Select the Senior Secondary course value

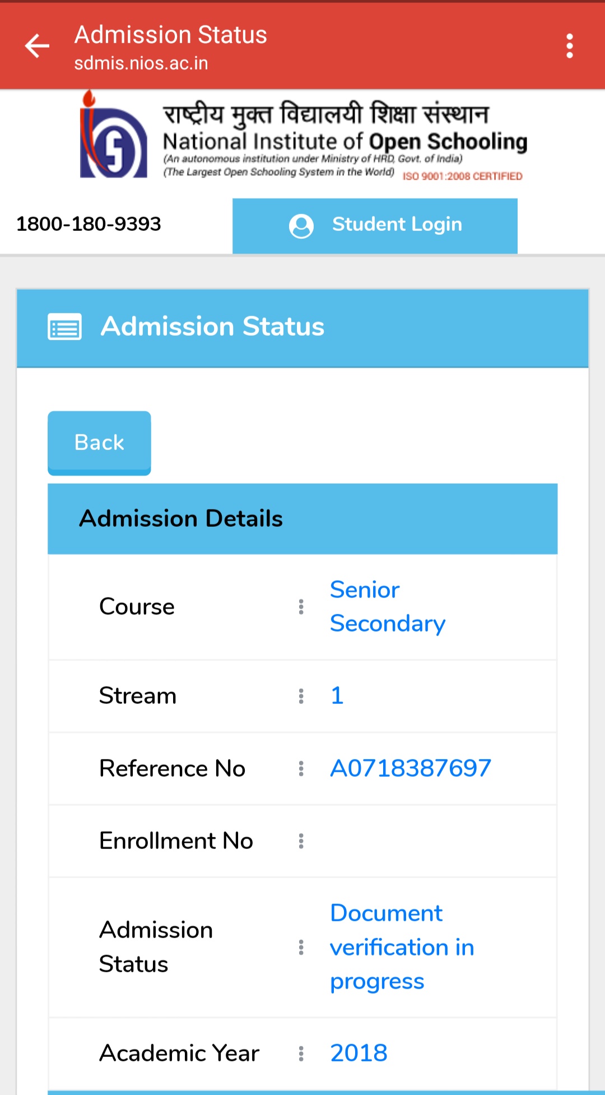pos(388,607)
